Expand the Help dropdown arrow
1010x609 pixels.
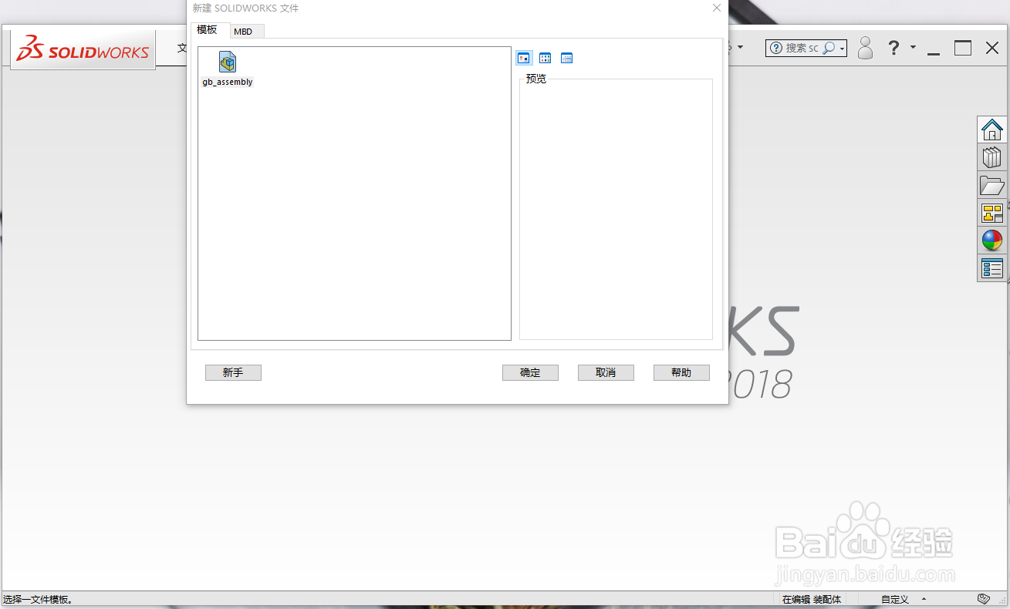(913, 47)
